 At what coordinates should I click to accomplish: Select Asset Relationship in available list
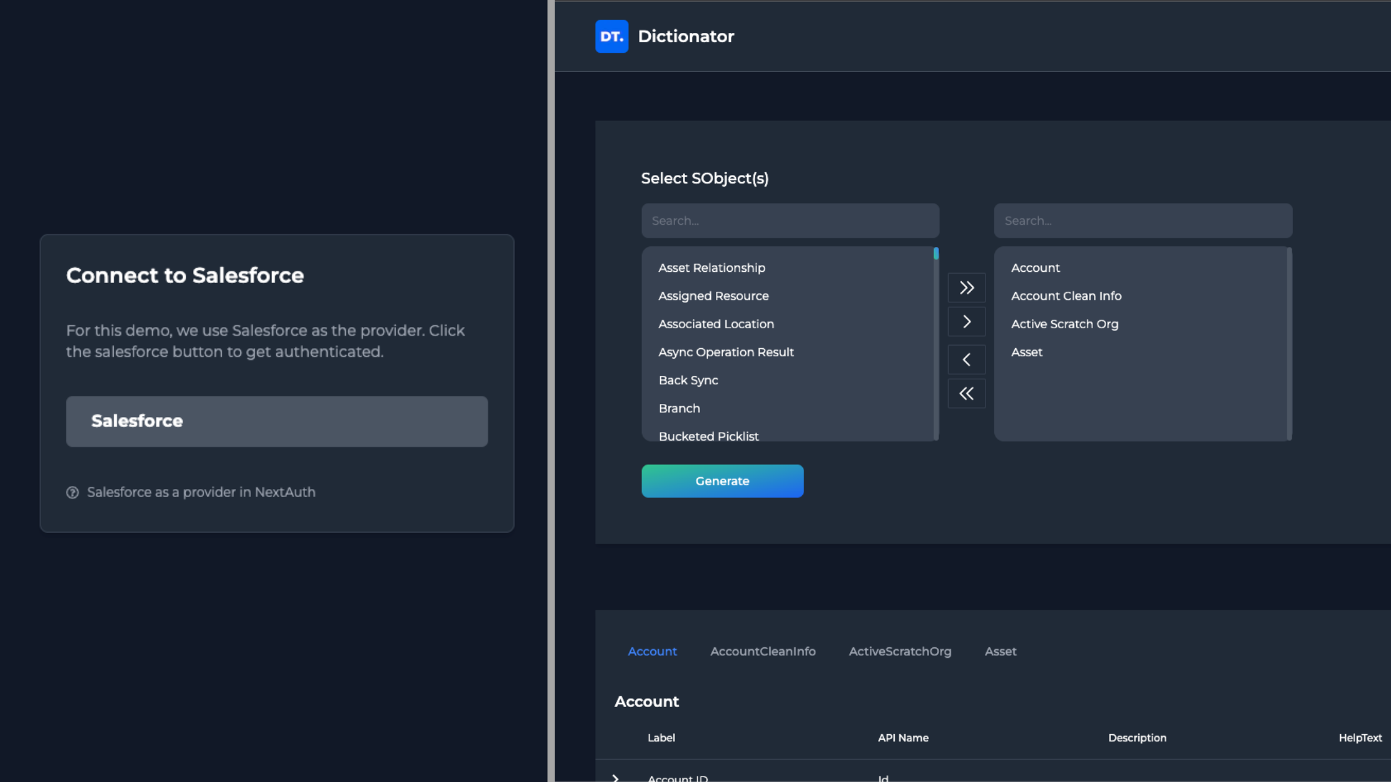pyautogui.click(x=712, y=268)
